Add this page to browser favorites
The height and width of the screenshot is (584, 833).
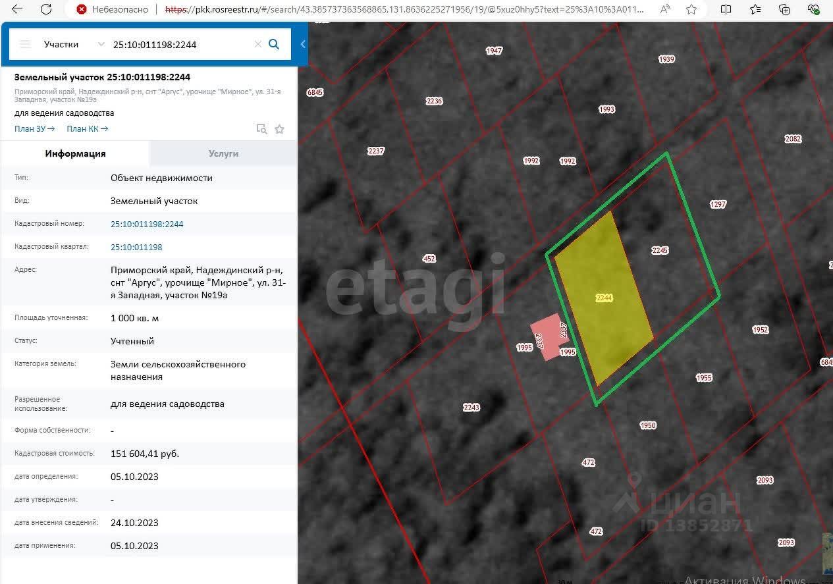[691, 9]
